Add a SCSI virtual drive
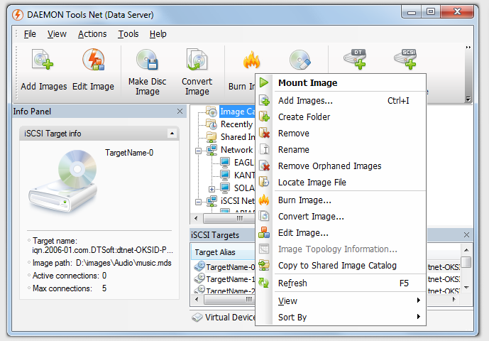This screenshot has width=489, height=341. 405,59
